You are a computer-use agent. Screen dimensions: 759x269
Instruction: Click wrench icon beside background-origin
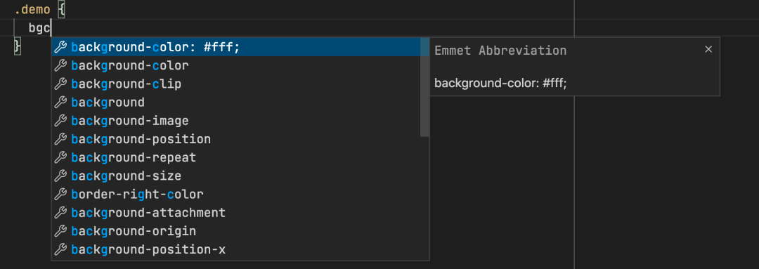click(x=60, y=231)
